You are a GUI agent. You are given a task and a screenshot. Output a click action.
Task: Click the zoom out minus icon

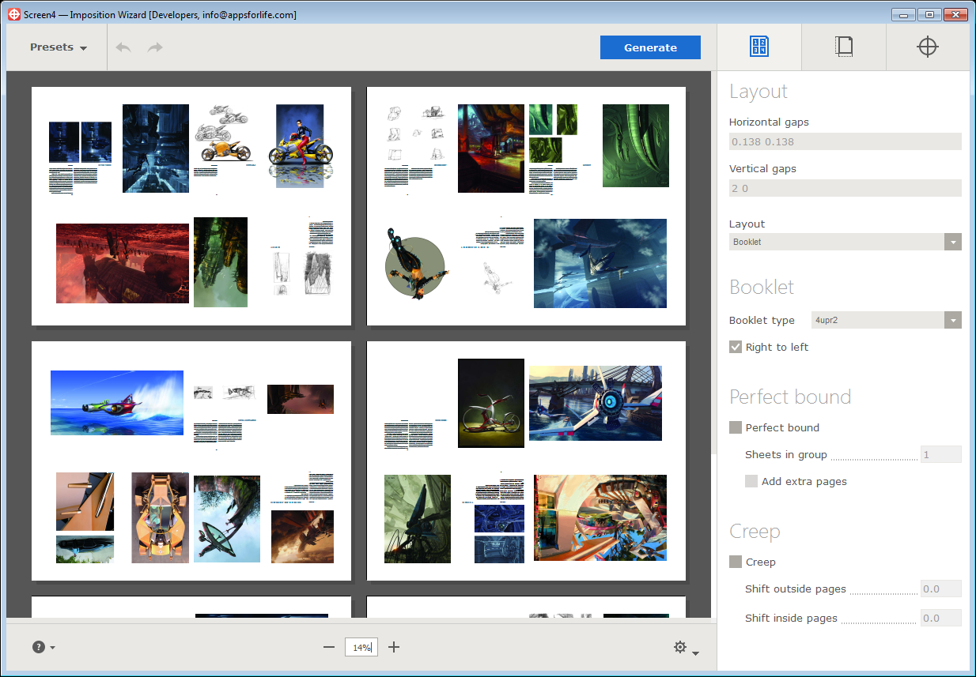tap(329, 648)
